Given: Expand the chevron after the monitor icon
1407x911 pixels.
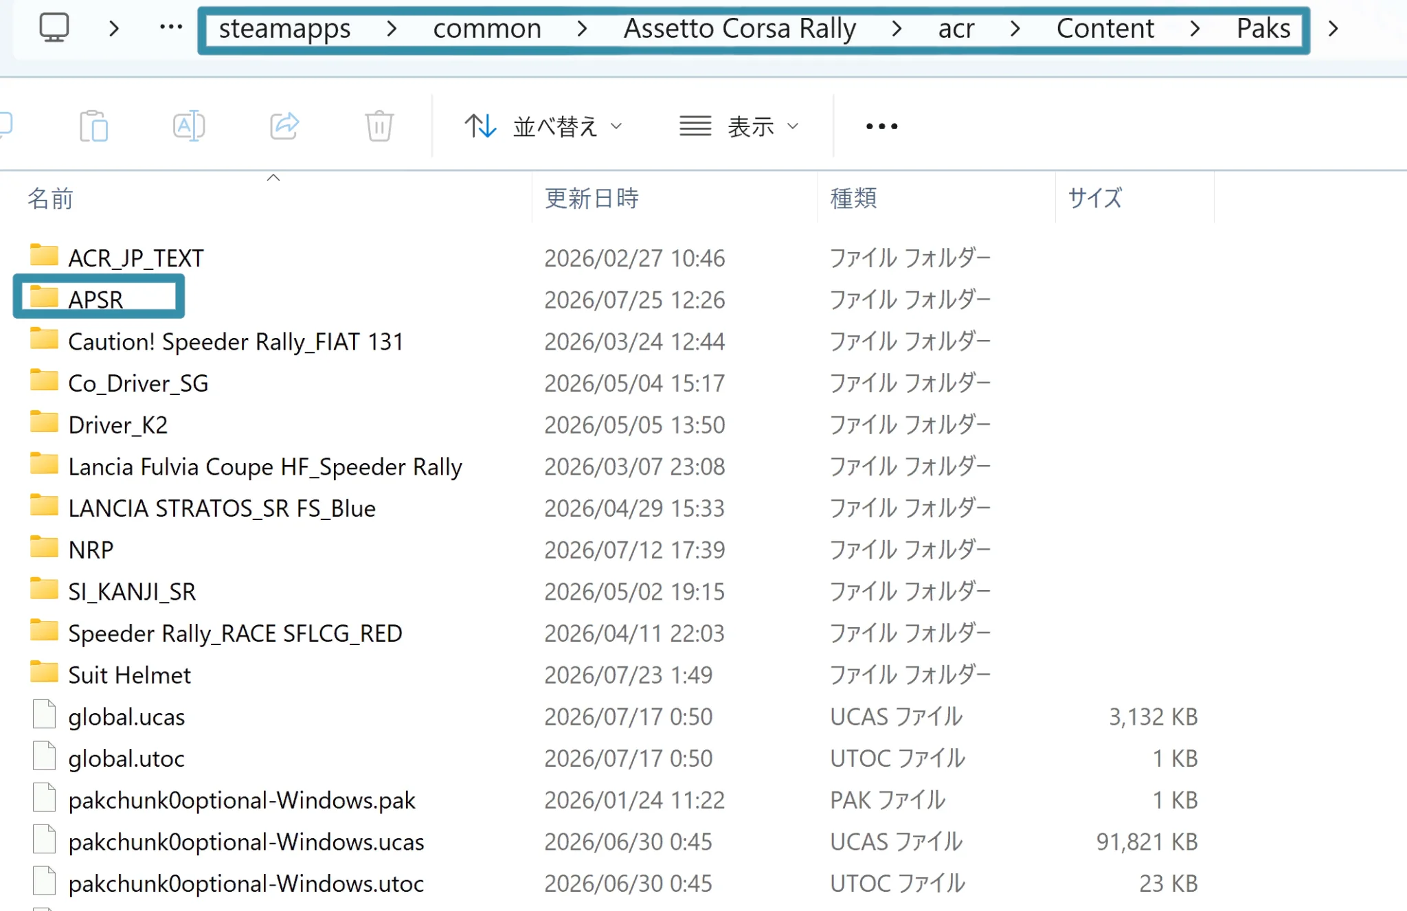Looking at the screenshot, I should (115, 29).
